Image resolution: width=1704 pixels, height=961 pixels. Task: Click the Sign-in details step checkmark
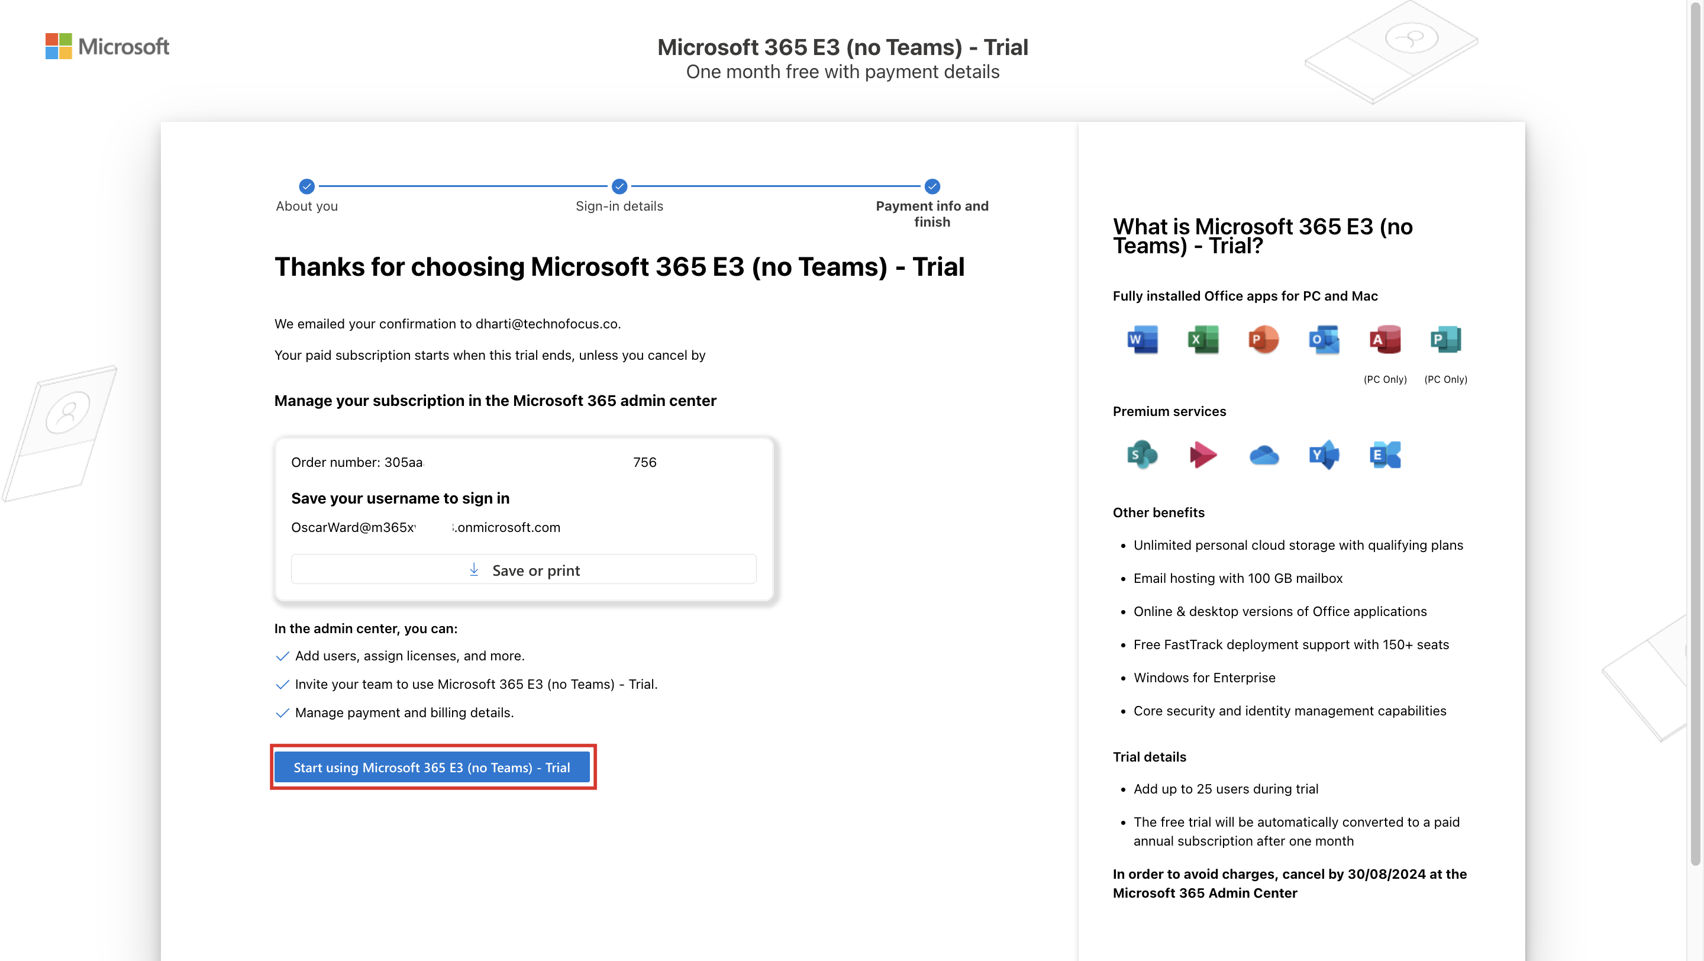[x=619, y=186]
